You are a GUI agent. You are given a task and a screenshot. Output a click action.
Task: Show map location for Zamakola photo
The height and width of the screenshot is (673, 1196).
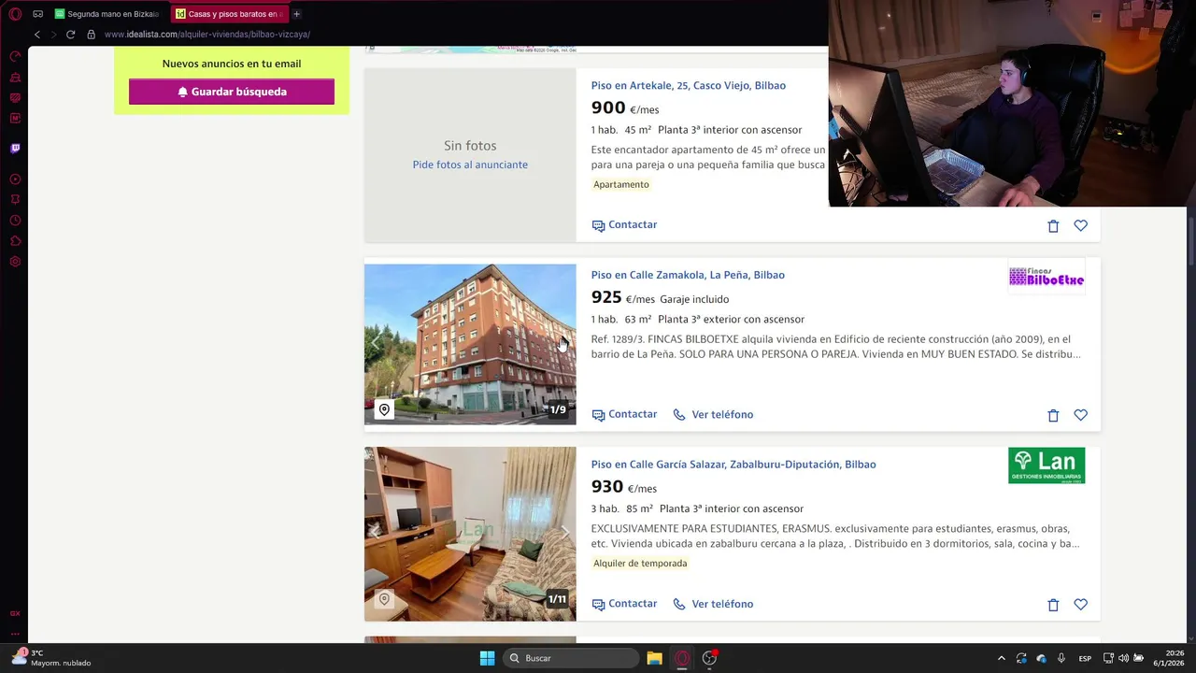(384, 409)
